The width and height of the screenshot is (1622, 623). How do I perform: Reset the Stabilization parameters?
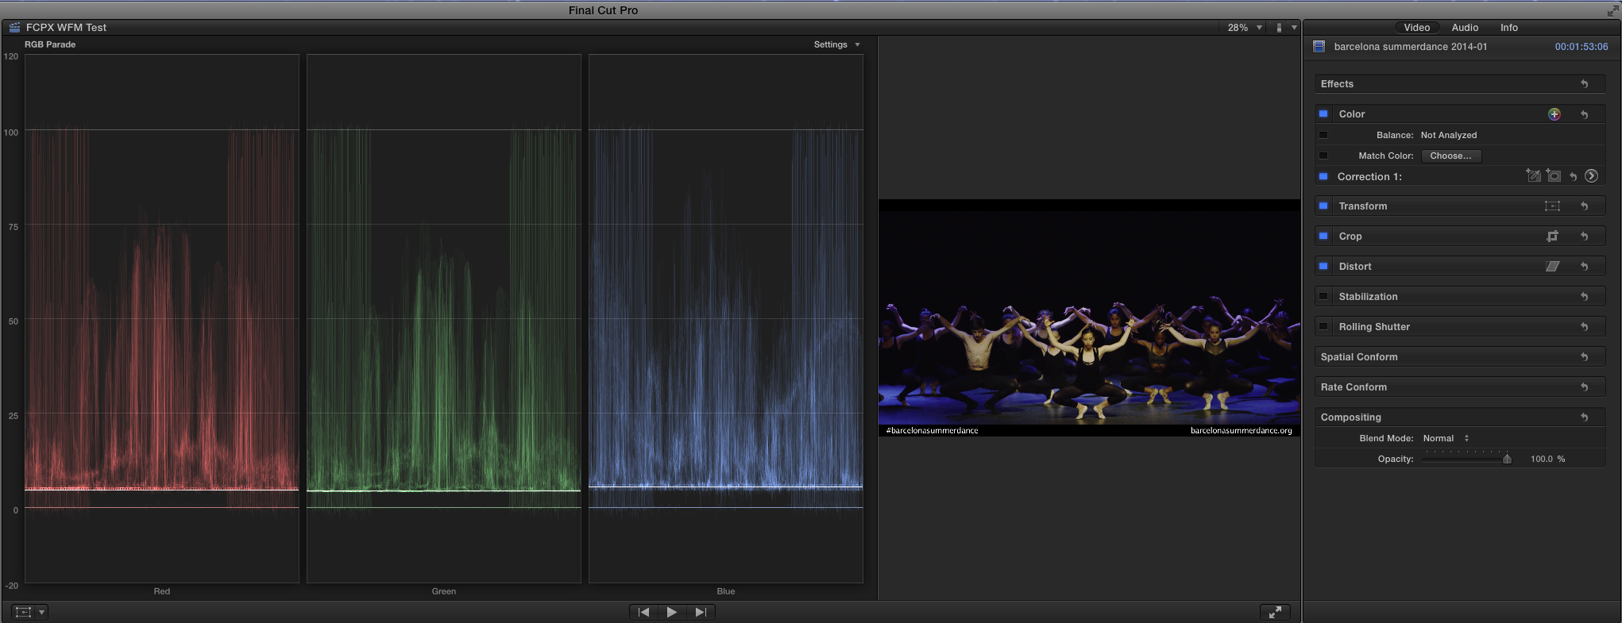[x=1584, y=297]
